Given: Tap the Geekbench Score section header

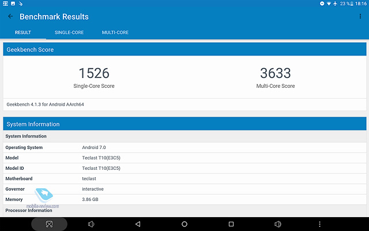Looking at the screenshot, I should click(184, 49).
